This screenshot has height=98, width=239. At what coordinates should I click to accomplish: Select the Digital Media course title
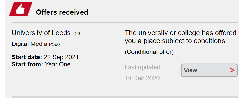[x=29, y=44]
